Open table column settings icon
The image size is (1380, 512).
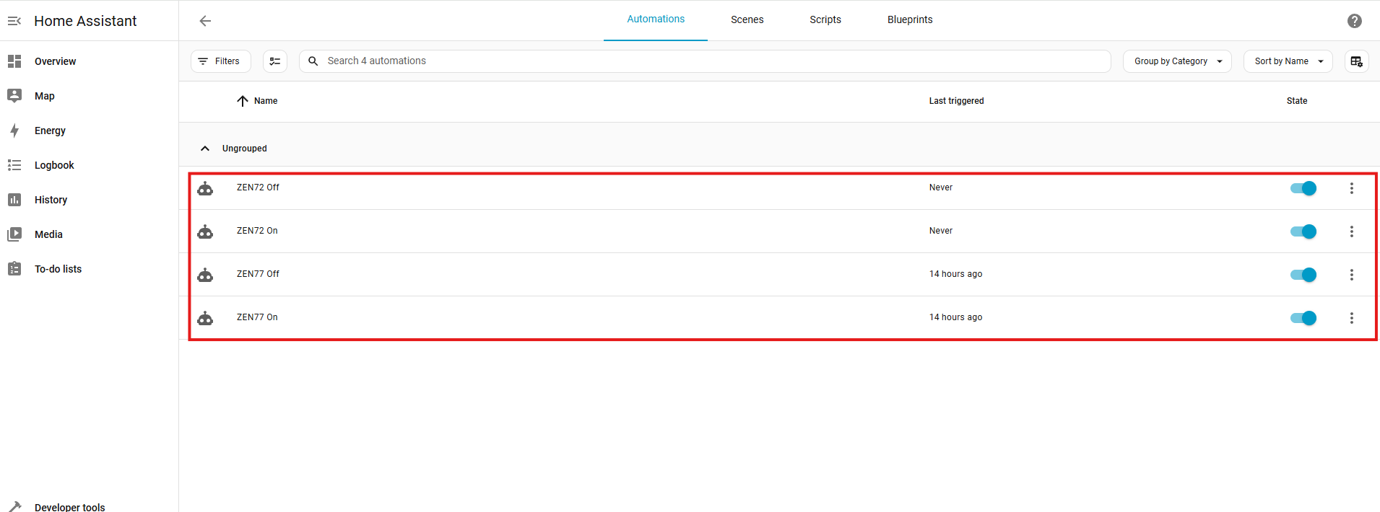tap(1356, 61)
